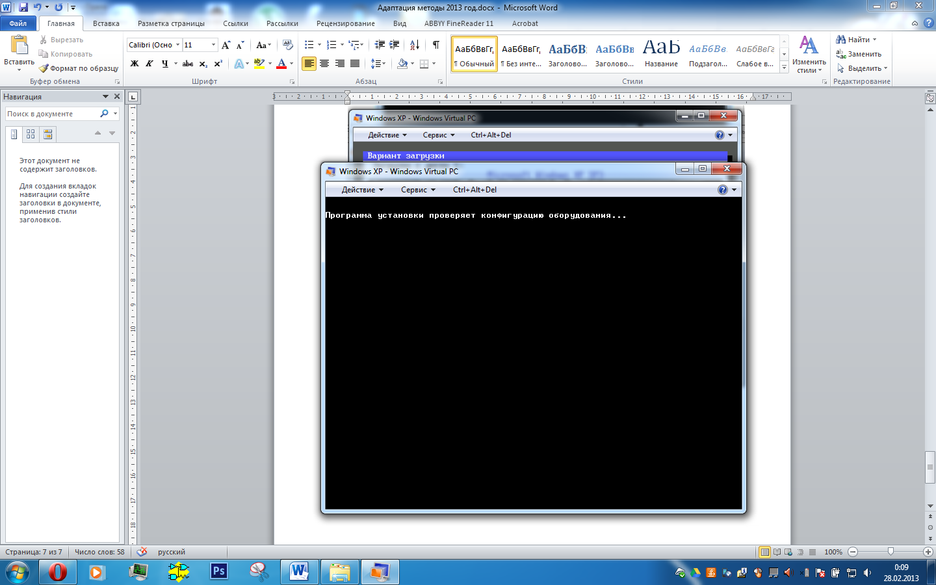Image resolution: width=936 pixels, height=585 pixels.
Task: Open Найти dropdown arrow in Editing group
Action: [874, 40]
